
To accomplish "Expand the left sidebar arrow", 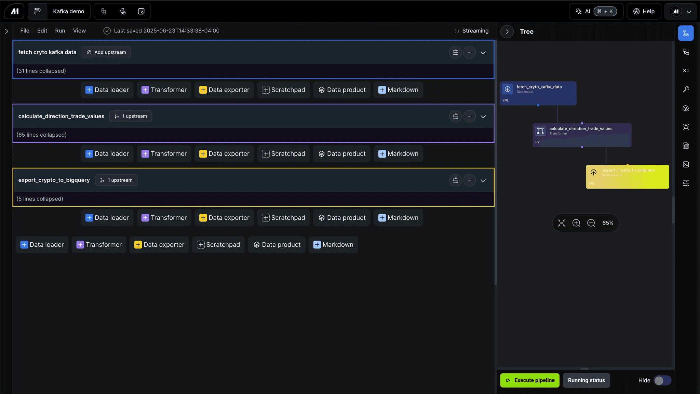I will 6,31.
